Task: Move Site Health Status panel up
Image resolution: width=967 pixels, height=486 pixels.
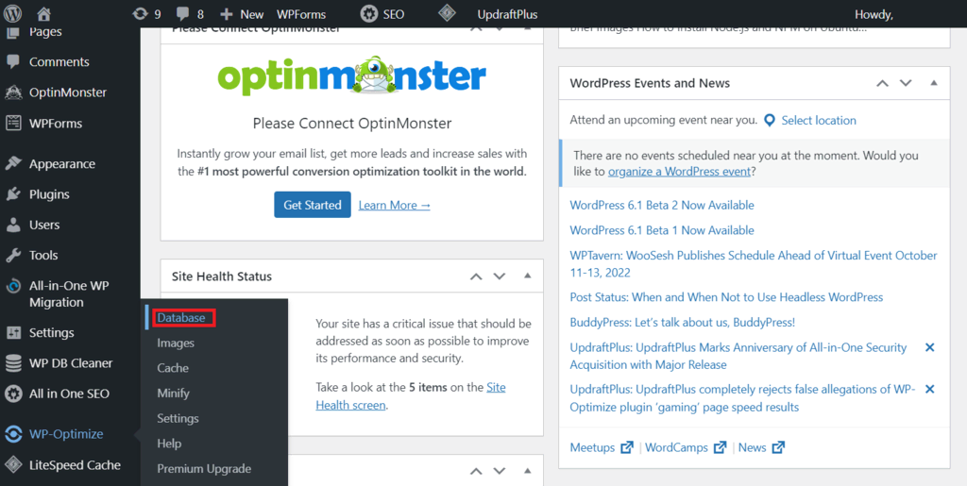Action: point(476,277)
